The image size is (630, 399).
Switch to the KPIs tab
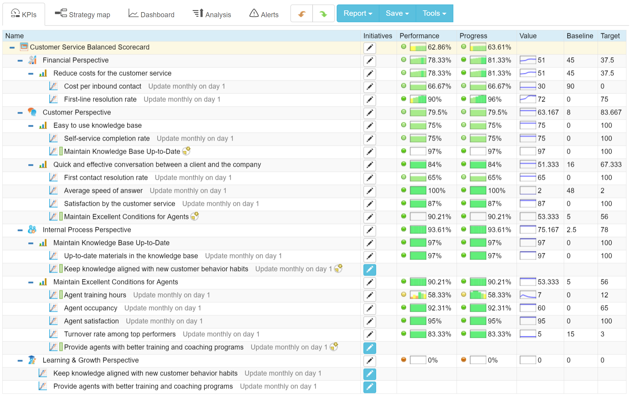point(24,14)
